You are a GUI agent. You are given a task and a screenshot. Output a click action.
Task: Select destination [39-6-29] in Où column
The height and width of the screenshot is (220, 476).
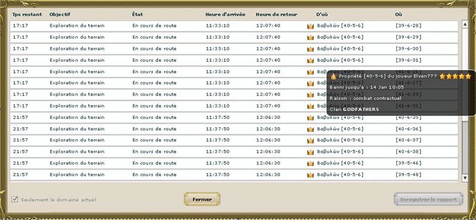pos(409,37)
